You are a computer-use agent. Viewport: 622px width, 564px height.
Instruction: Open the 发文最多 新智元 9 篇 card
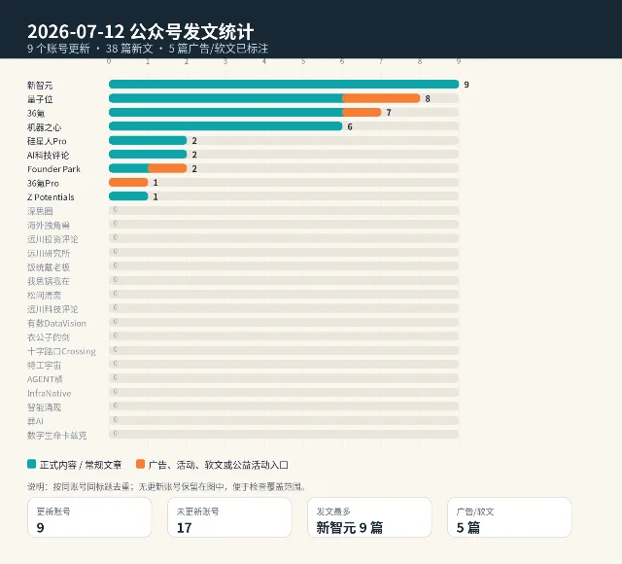(369, 517)
